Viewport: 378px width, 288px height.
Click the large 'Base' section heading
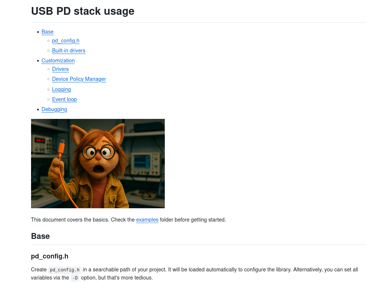tap(40, 236)
